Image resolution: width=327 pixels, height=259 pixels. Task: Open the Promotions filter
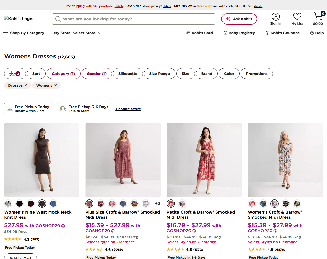tap(257, 74)
